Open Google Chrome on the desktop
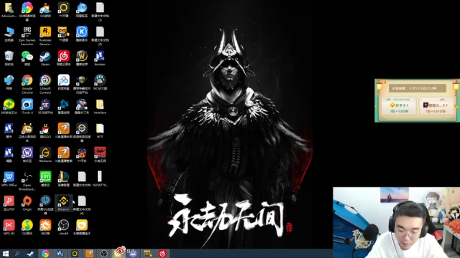The width and height of the screenshot is (460, 258). pos(27,84)
